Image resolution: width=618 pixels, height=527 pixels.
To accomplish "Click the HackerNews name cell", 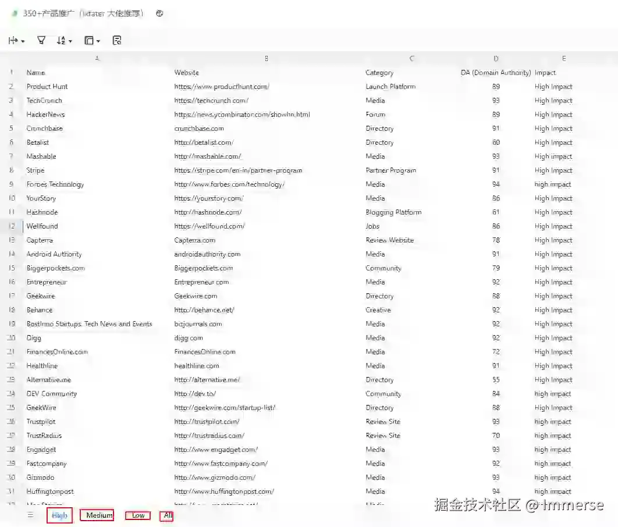I will pos(46,114).
